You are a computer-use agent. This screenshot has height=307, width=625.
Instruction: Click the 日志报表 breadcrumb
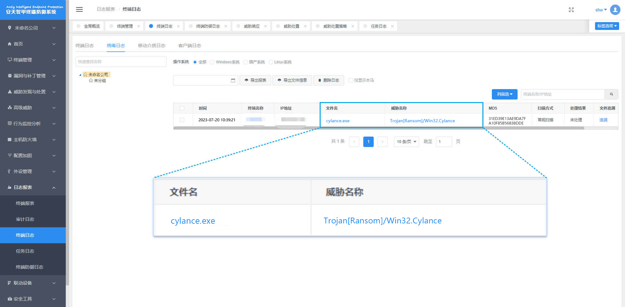[x=106, y=9]
